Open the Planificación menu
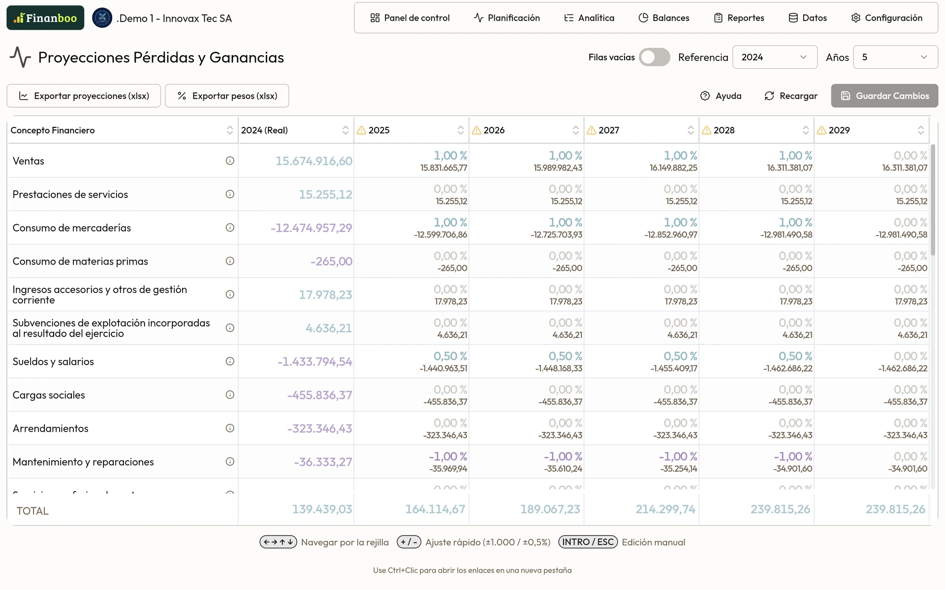The image size is (945, 590). (x=507, y=18)
